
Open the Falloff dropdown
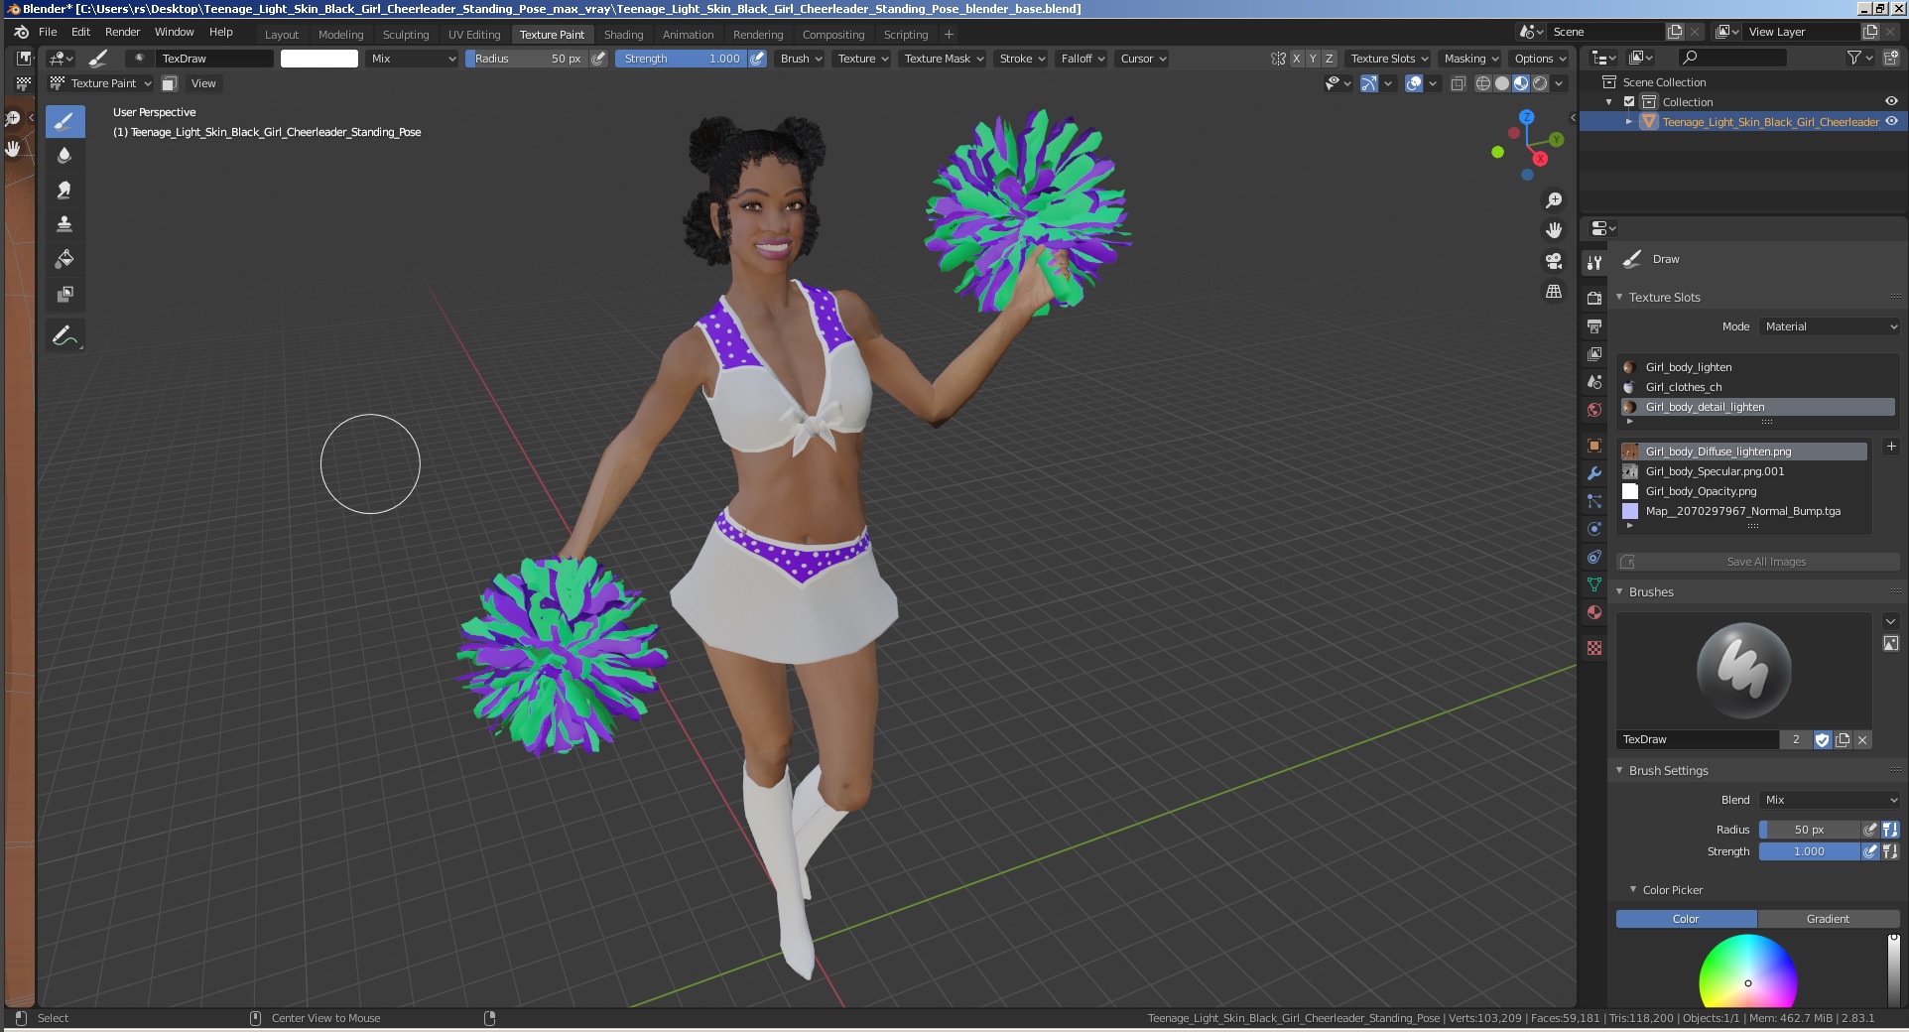[x=1082, y=59]
